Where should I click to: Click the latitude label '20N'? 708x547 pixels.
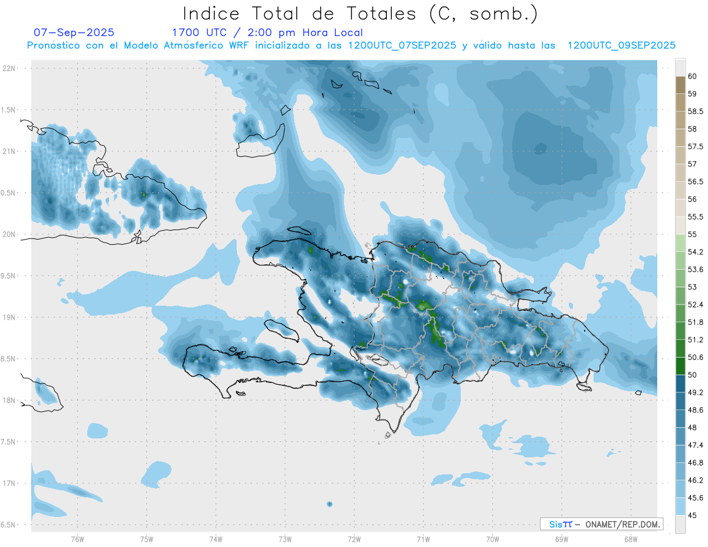(9, 234)
